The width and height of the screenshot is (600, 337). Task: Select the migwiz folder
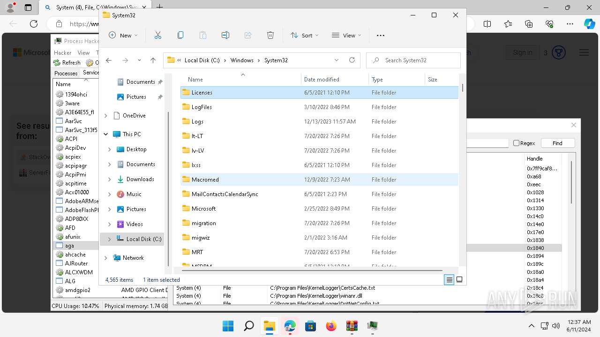point(319,238)
